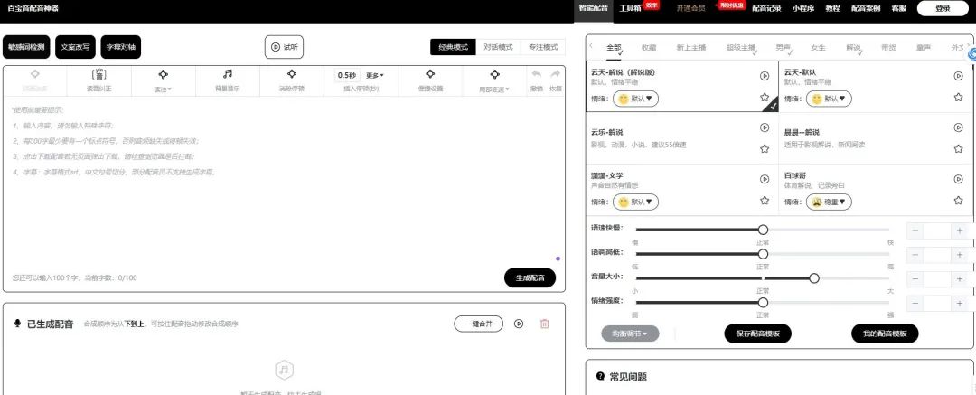This screenshot has width=976, height=395.
Task: Click the 保存配音模板 button
Action: (x=757, y=334)
